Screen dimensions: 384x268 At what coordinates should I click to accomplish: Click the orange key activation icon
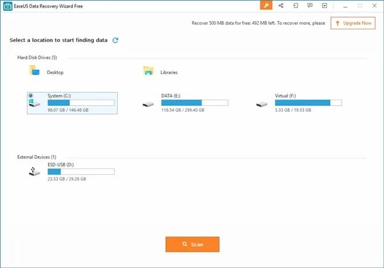266,5
